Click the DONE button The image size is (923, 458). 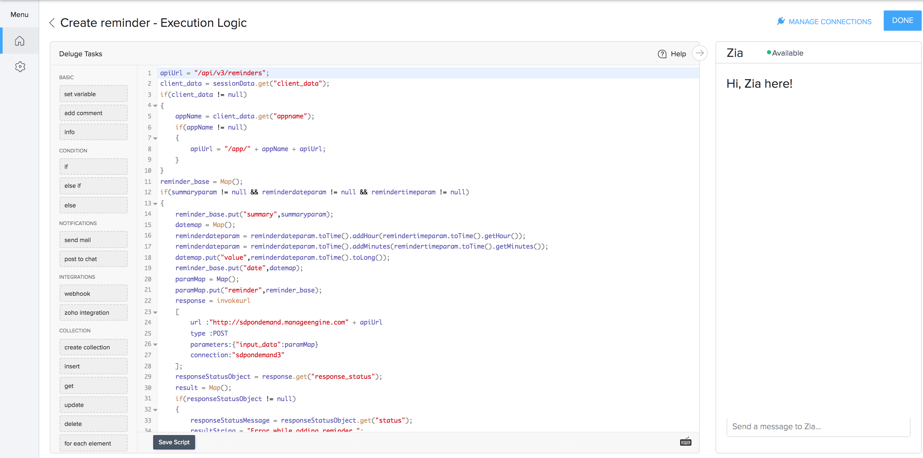click(x=902, y=21)
